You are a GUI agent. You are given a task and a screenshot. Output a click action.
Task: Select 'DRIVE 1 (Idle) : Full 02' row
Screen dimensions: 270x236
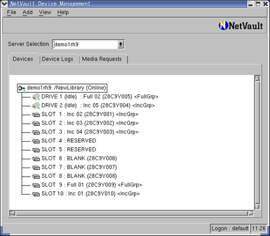point(95,97)
